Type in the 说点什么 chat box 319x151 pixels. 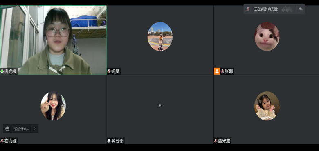pos(22,129)
